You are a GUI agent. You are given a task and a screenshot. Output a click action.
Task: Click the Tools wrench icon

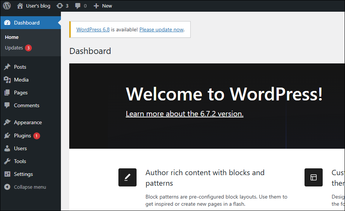coord(7,161)
